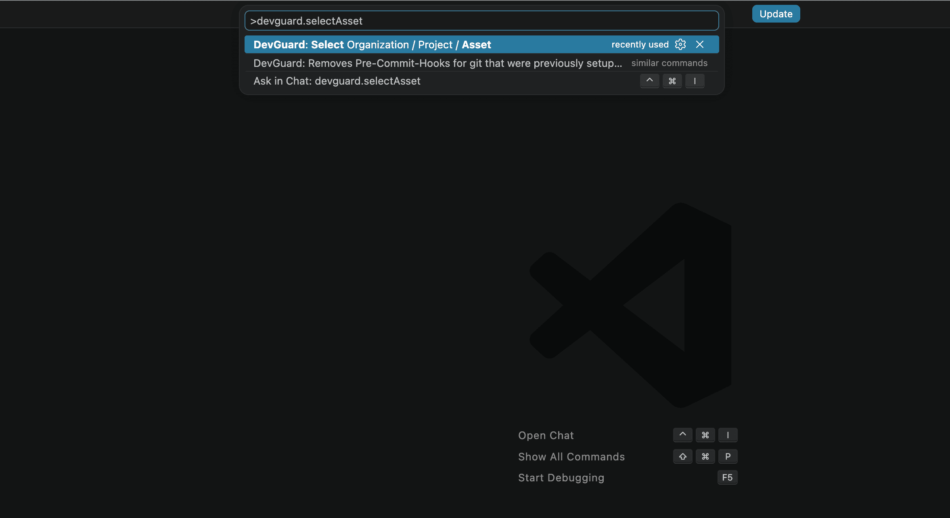The height and width of the screenshot is (518, 950).
Task: Open keybinding gear for Select Asset command
Action: coord(680,44)
